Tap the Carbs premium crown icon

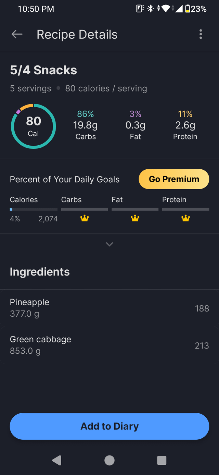pos(85,218)
